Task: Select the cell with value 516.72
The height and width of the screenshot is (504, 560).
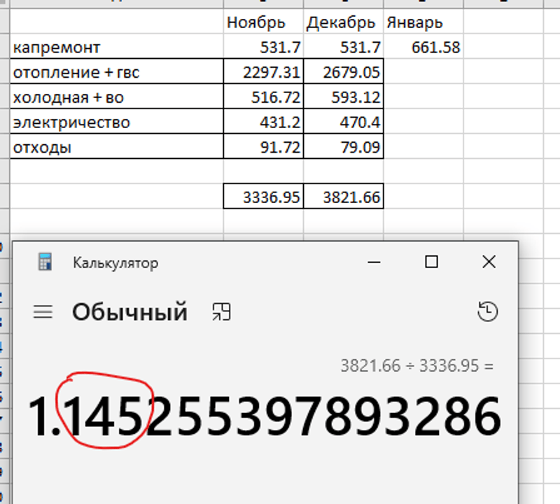Action: click(x=263, y=97)
